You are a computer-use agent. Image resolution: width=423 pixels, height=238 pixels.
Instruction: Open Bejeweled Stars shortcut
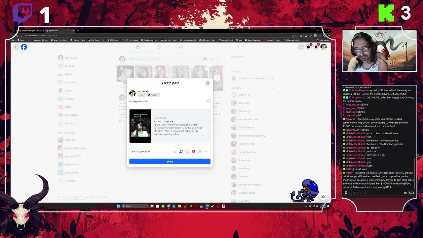click(x=70, y=164)
